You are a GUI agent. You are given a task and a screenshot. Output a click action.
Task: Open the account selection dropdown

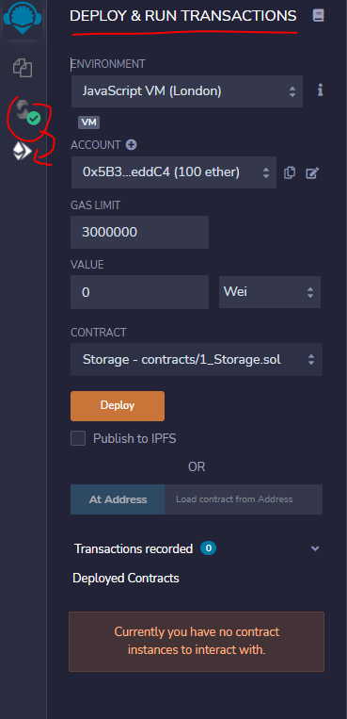[x=173, y=172]
